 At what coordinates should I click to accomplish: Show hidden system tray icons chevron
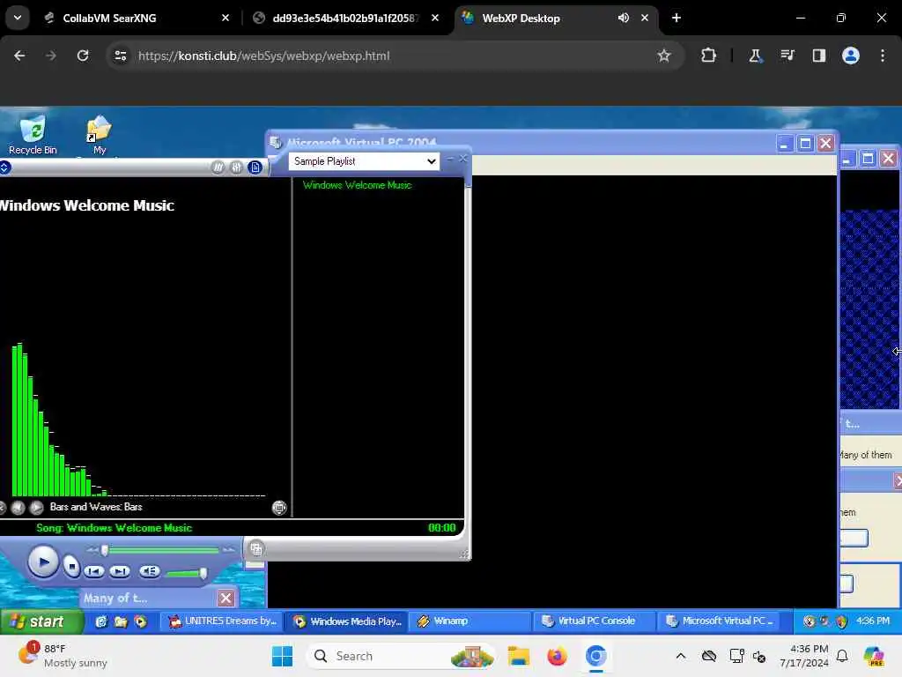(x=681, y=656)
